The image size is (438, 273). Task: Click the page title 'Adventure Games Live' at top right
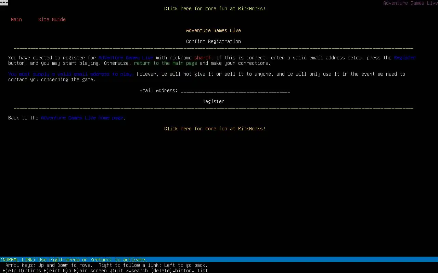pos(411,3)
